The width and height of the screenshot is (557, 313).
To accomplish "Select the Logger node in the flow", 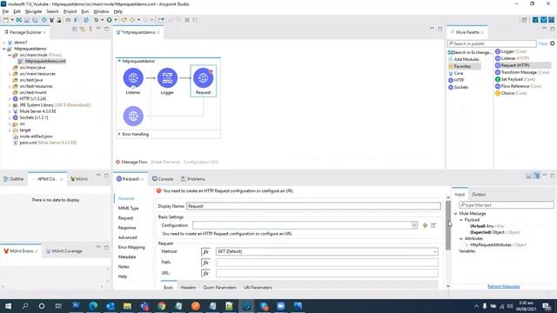I will pos(167,77).
